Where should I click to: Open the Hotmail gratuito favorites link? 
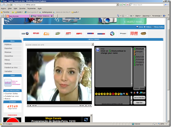pyautogui.click(x=46, y=12)
